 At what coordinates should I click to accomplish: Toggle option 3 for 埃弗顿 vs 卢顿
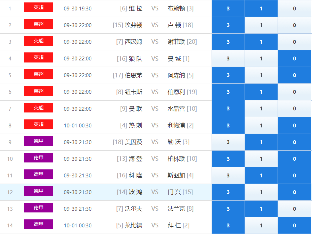[x=228, y=25]
